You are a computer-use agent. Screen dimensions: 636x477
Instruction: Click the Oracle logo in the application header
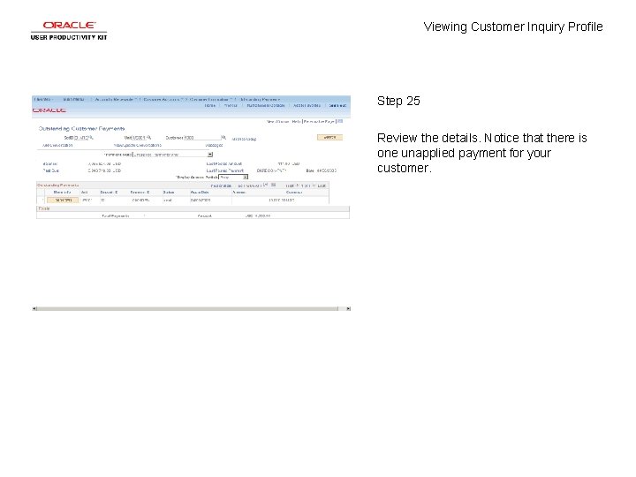click(x=49, y=110)
